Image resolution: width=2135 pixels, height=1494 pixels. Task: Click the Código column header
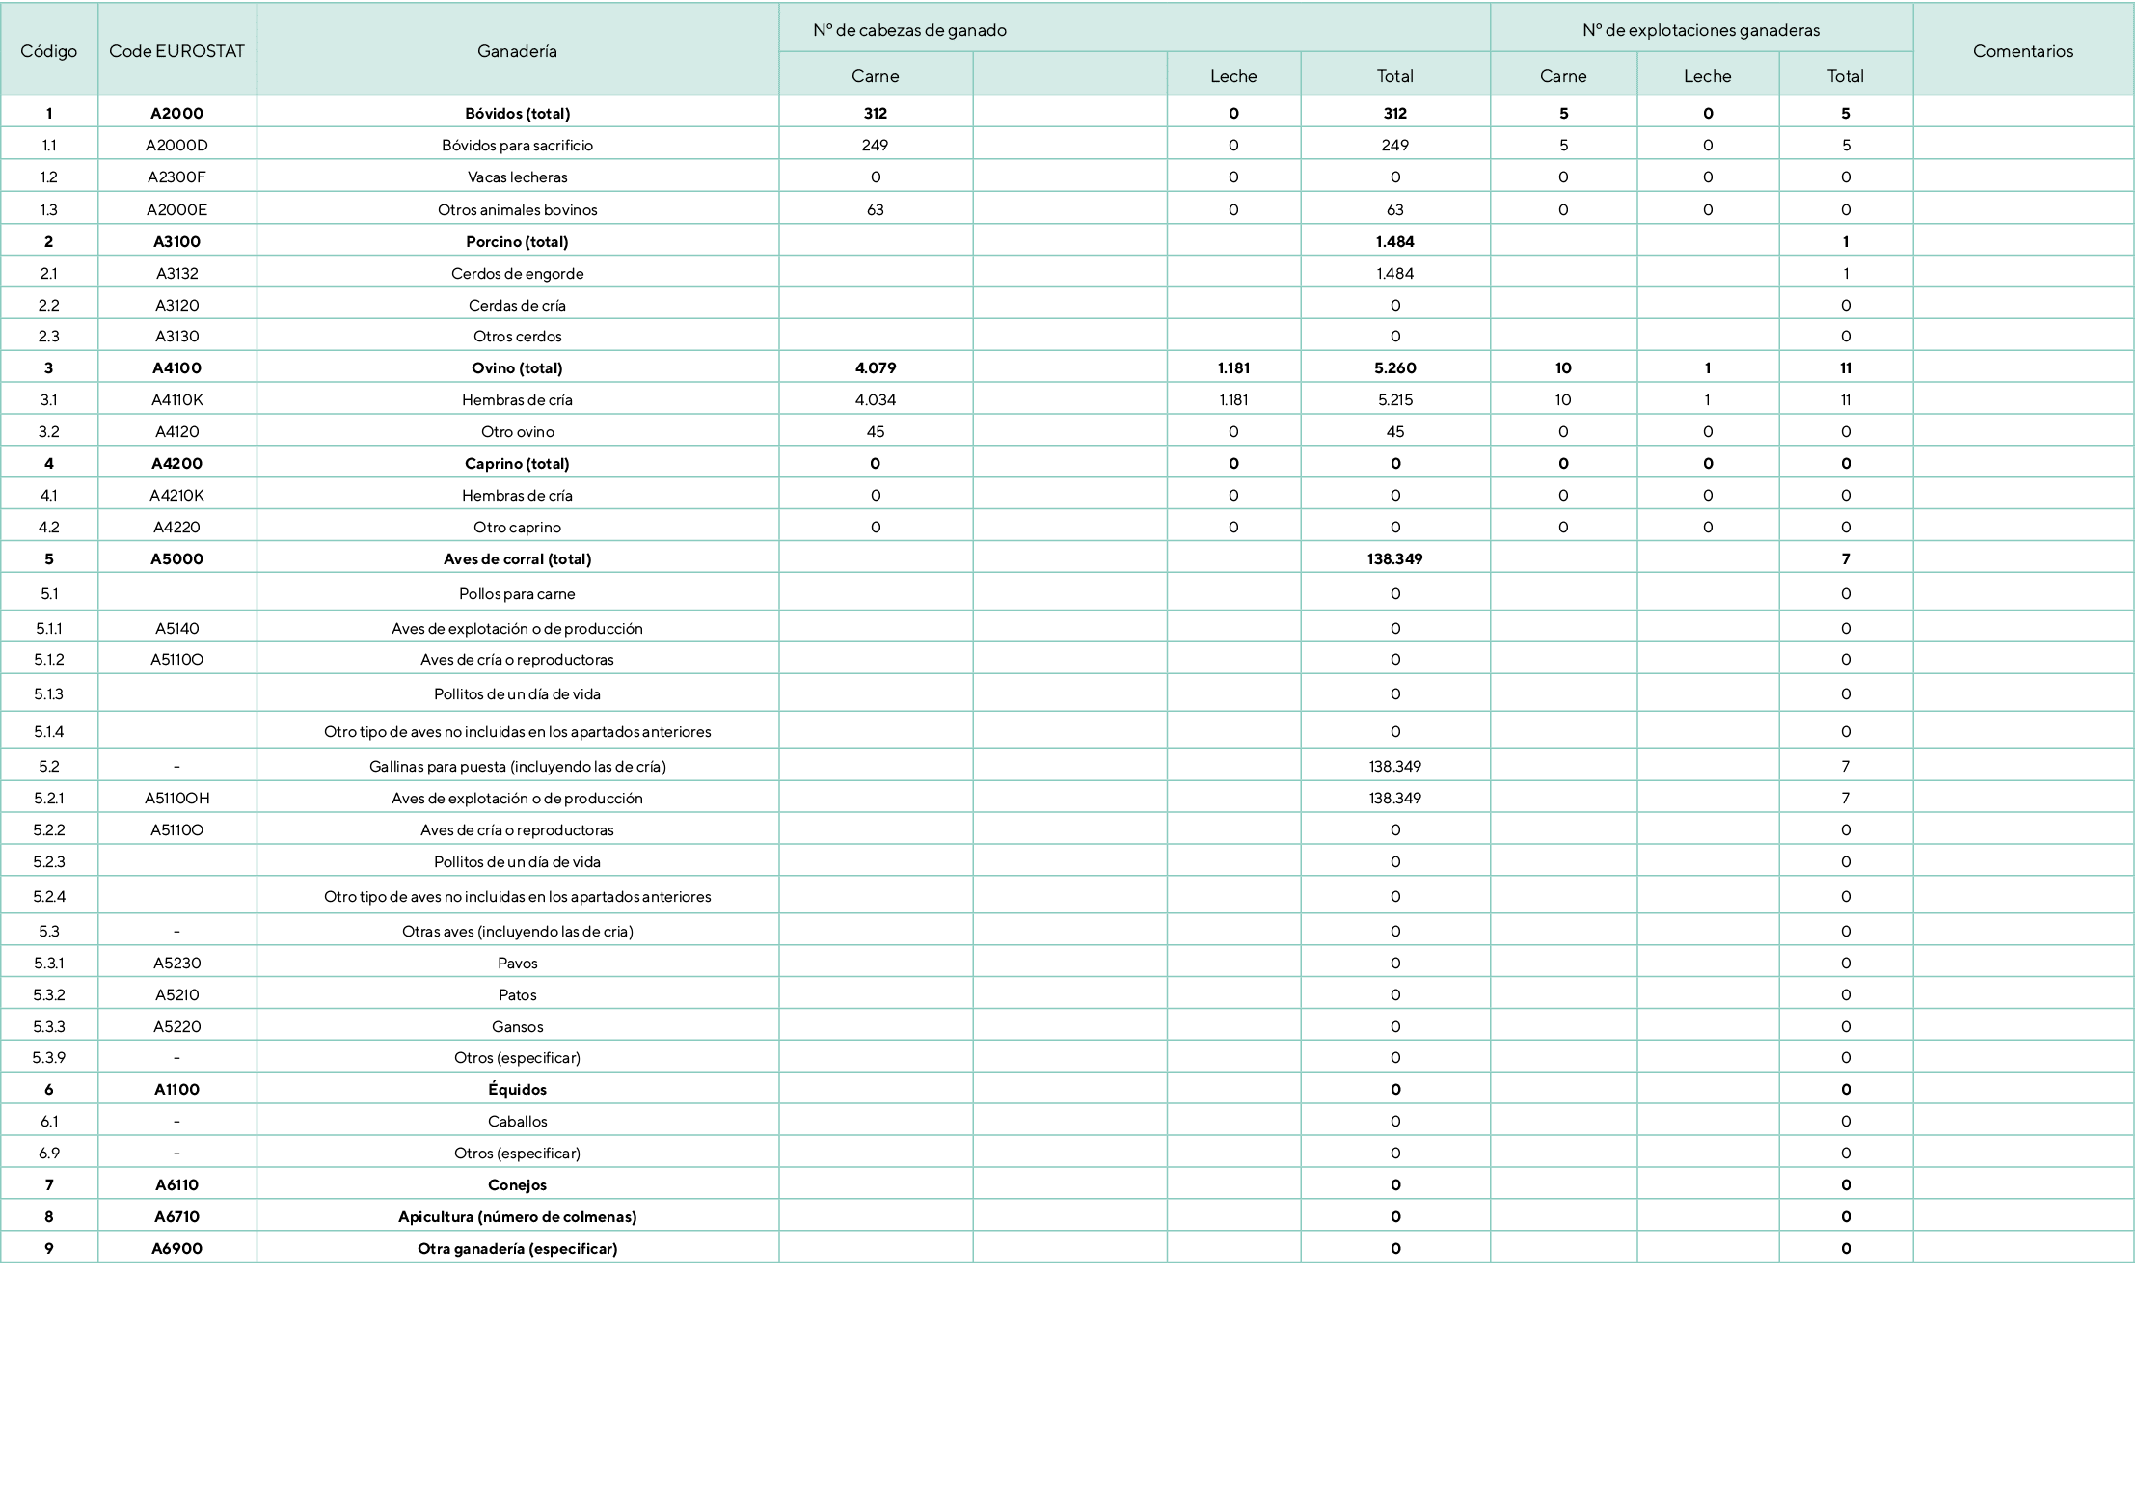(x=49, y=51)
